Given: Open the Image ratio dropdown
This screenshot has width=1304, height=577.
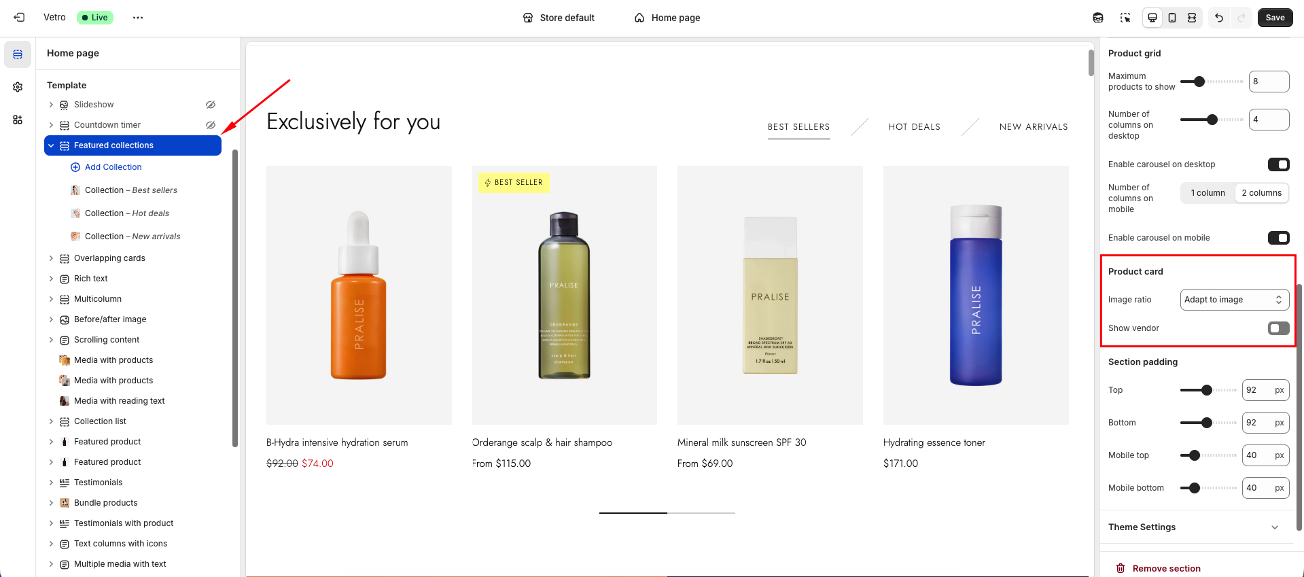Looking at the screenshot, I should tap(1234, 300).
